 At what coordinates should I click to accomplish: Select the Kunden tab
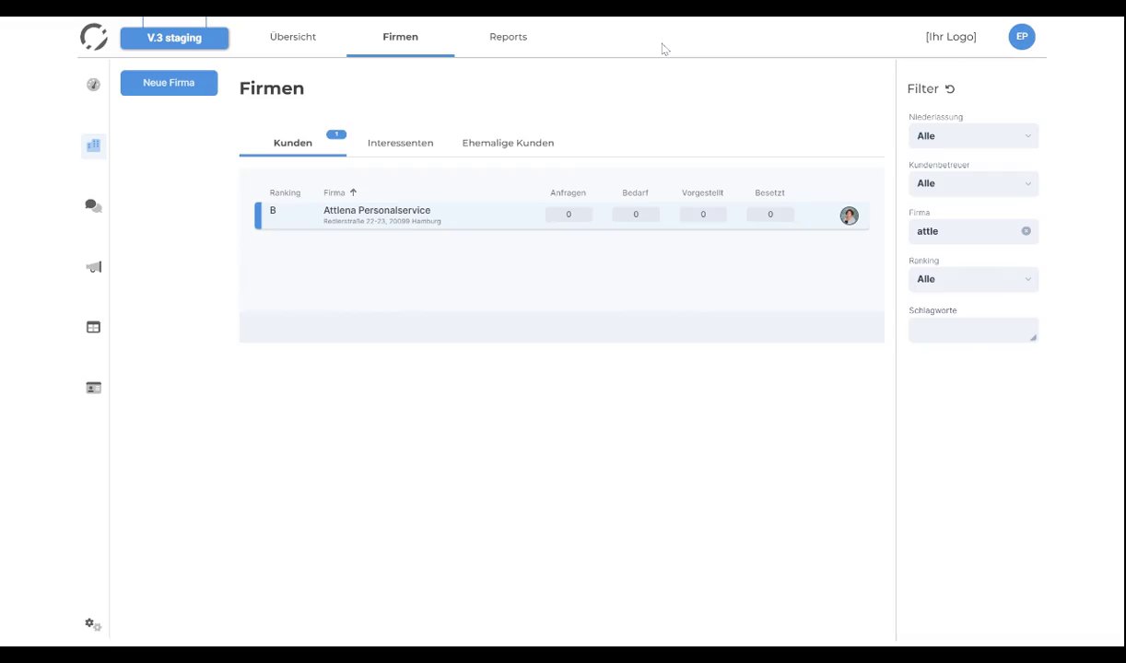(x=293, y=143)
